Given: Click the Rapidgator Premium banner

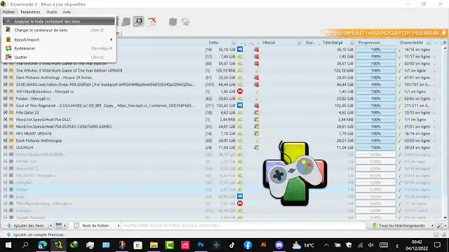Looking at the screenshot, I should (385, 33).
